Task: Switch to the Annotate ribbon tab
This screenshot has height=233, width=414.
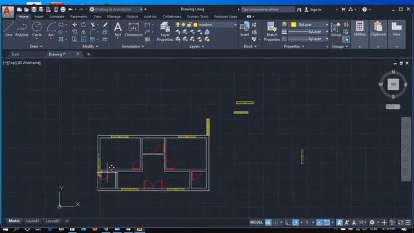Action: (x=57, y=17)
